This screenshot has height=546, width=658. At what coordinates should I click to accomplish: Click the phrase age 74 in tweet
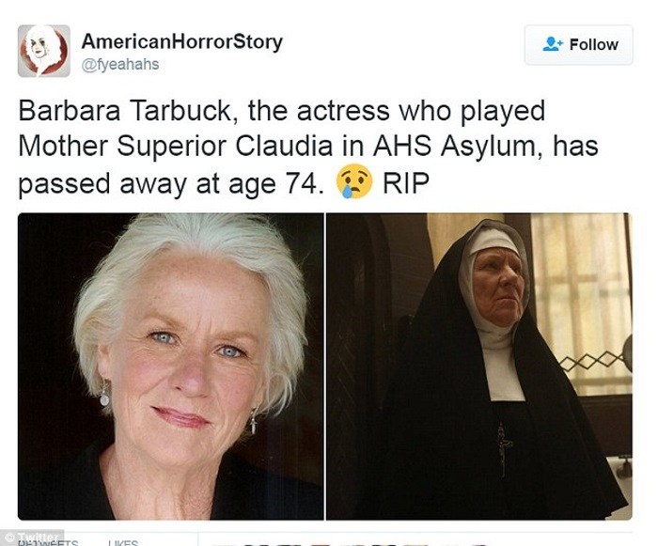(273, 184)
